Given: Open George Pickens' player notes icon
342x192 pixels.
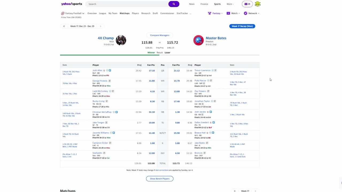Looking at the screenshot, I should click(109, 81).
